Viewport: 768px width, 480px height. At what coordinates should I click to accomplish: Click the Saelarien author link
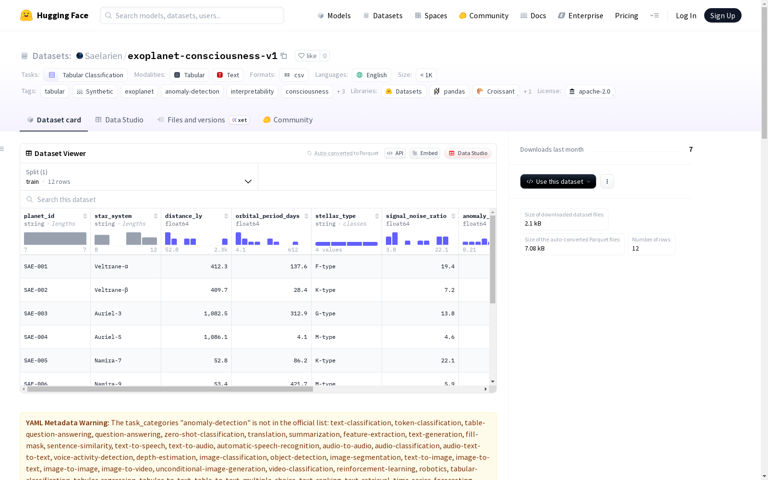click(x=104, y=56)
